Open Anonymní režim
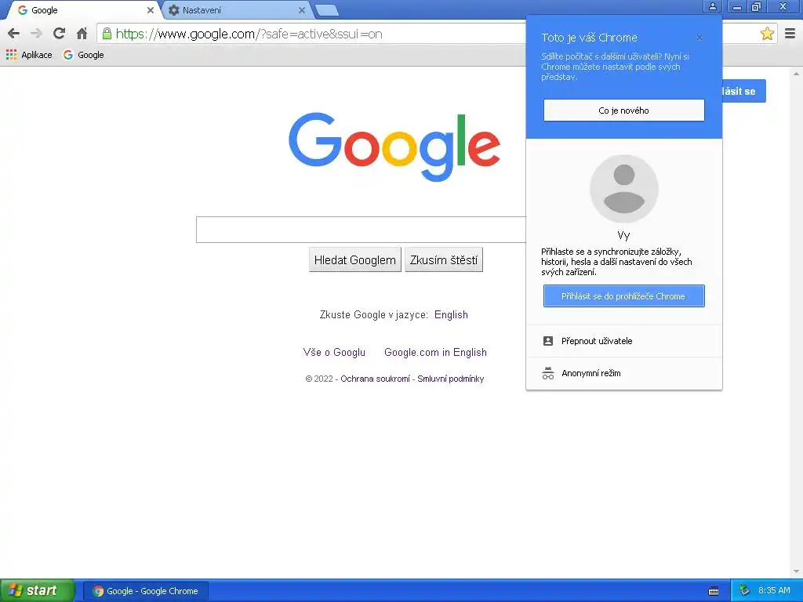 [x=623, y=373]
